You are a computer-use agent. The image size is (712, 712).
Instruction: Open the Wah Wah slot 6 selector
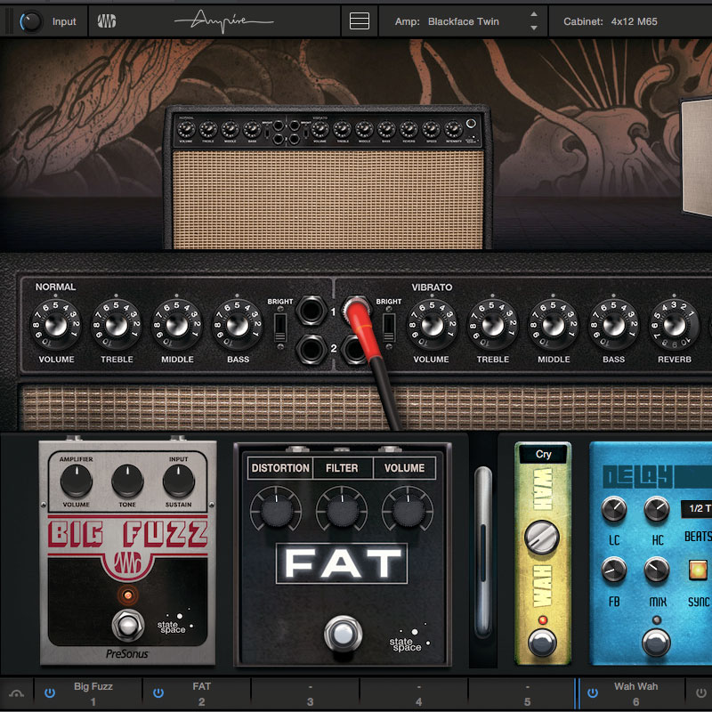pos(635,693)
